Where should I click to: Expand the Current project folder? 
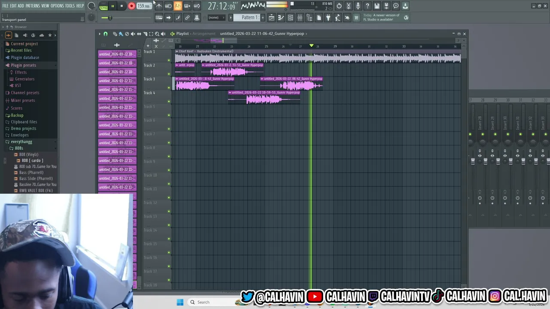coord(24,44)
